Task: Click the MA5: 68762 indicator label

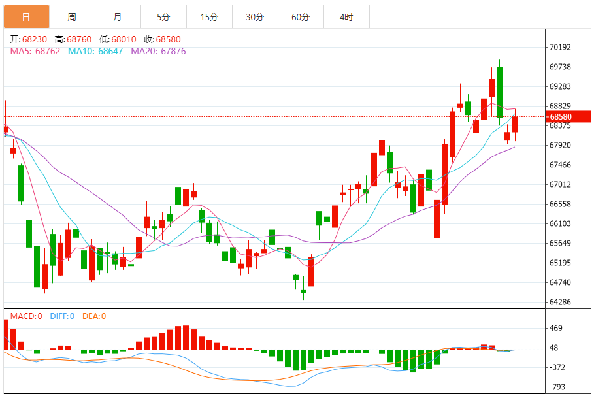Action: click(x=35, y=51)
